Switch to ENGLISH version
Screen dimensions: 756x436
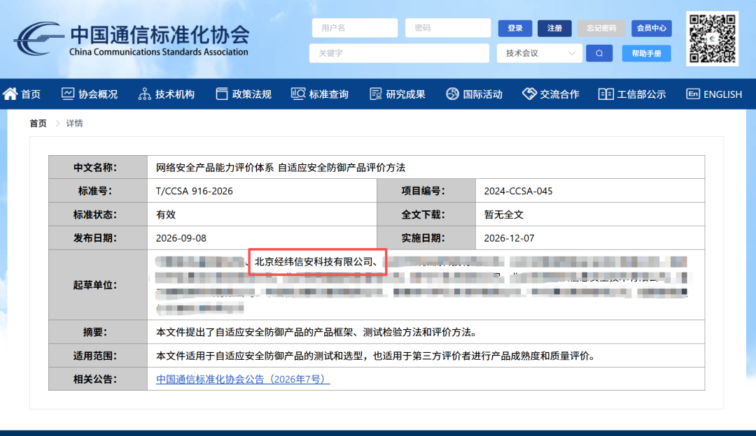pyautogui.click(x=714, y=94)
